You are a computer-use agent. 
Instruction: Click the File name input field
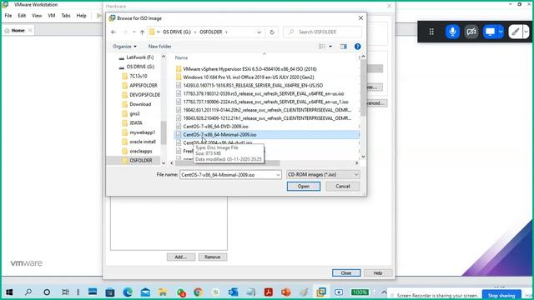228,175
